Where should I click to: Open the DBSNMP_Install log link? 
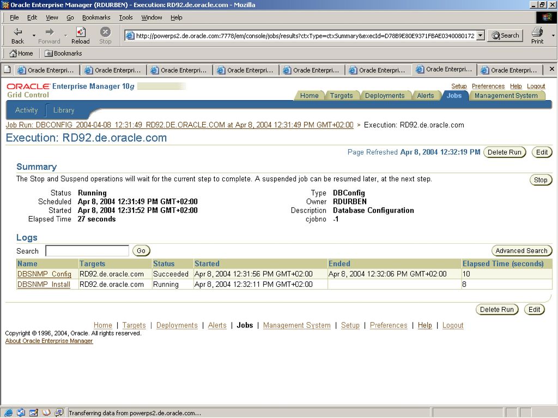click(44, 284)
